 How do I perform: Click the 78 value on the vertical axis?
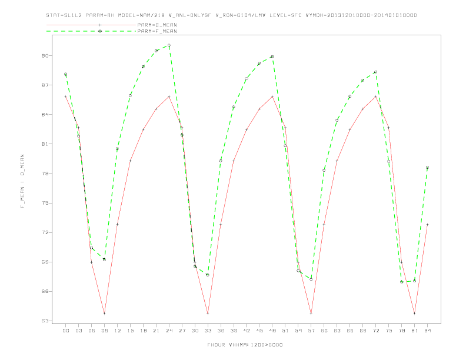pyautogui.click(x=45, y=174)
